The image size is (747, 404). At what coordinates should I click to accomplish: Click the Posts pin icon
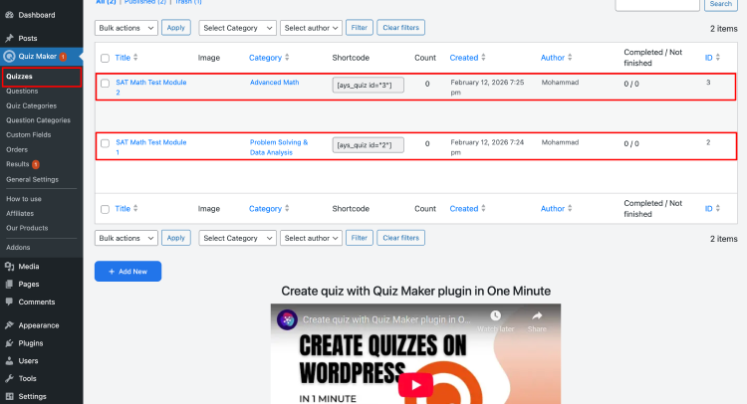point(9,38)
